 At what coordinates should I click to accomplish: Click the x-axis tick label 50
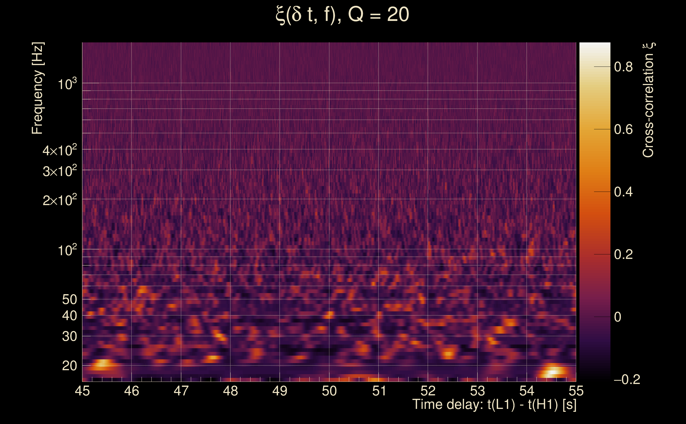click(x=329, y=391)
